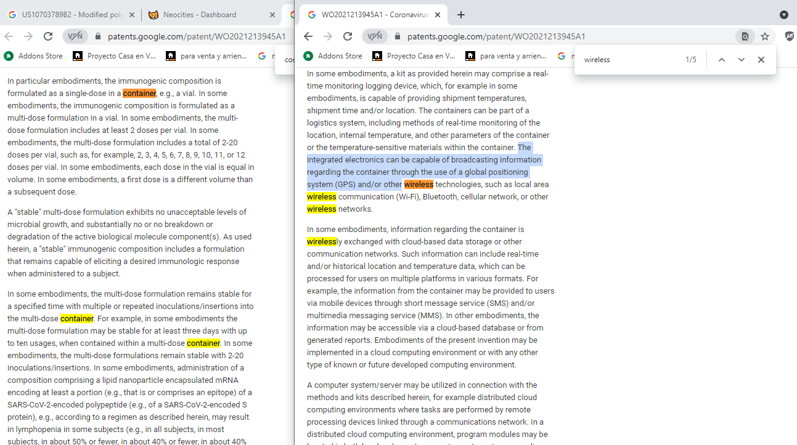The image size is (797, 445).
Task: Jump to previous 'wireless' match with up chevron
Action: tap(722, 60)
